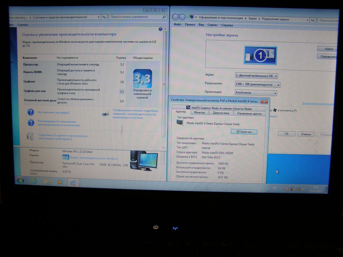Click the Отмена button
343x257 pixels.
click(x=305, y=134)
